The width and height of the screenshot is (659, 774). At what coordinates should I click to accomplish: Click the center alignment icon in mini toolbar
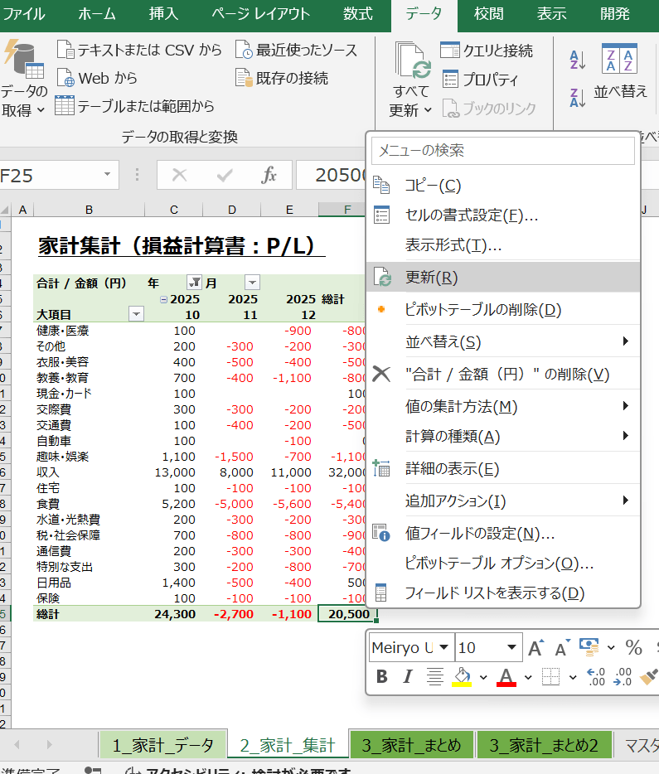coord(435,676)
